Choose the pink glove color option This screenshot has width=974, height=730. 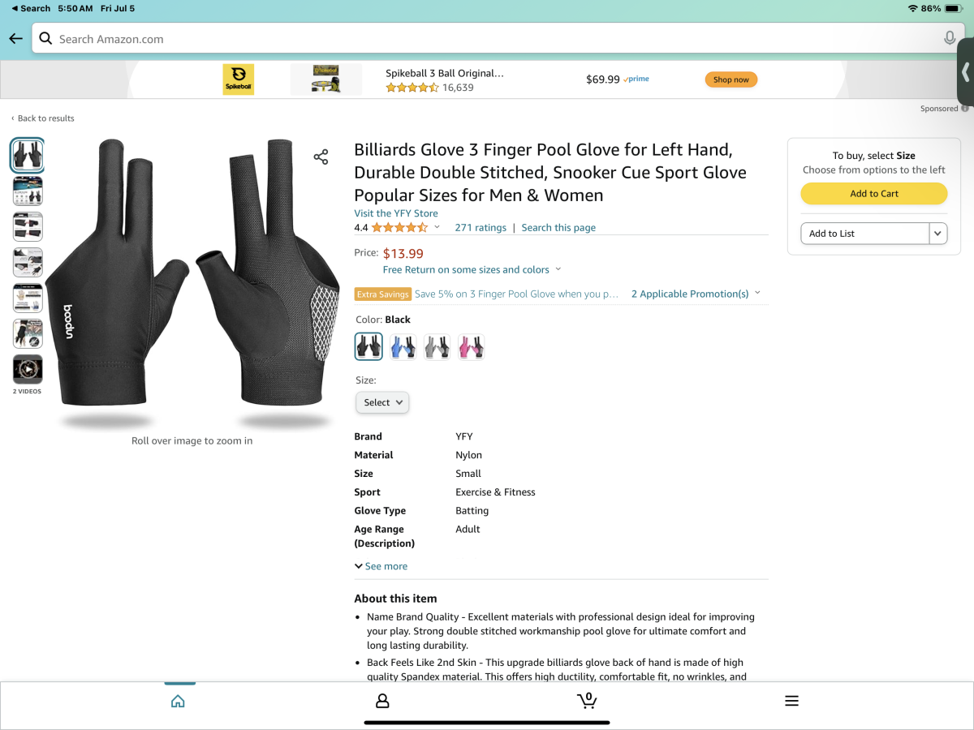[471, 346]
